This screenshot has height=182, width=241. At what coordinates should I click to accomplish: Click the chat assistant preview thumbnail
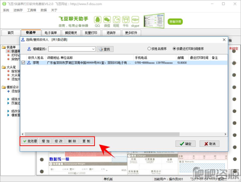(154, 21)
